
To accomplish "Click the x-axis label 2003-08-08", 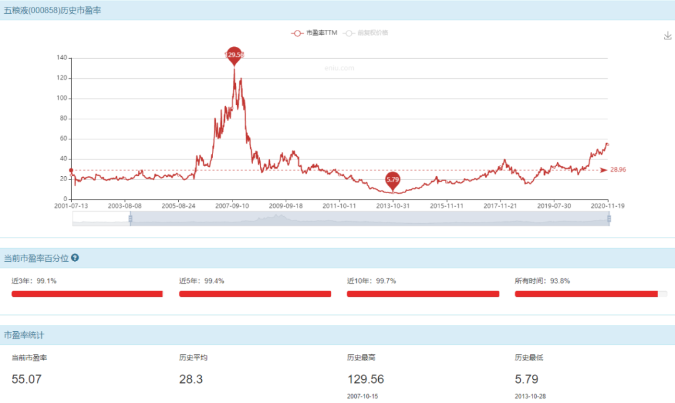I will click(x=125, y=206).
